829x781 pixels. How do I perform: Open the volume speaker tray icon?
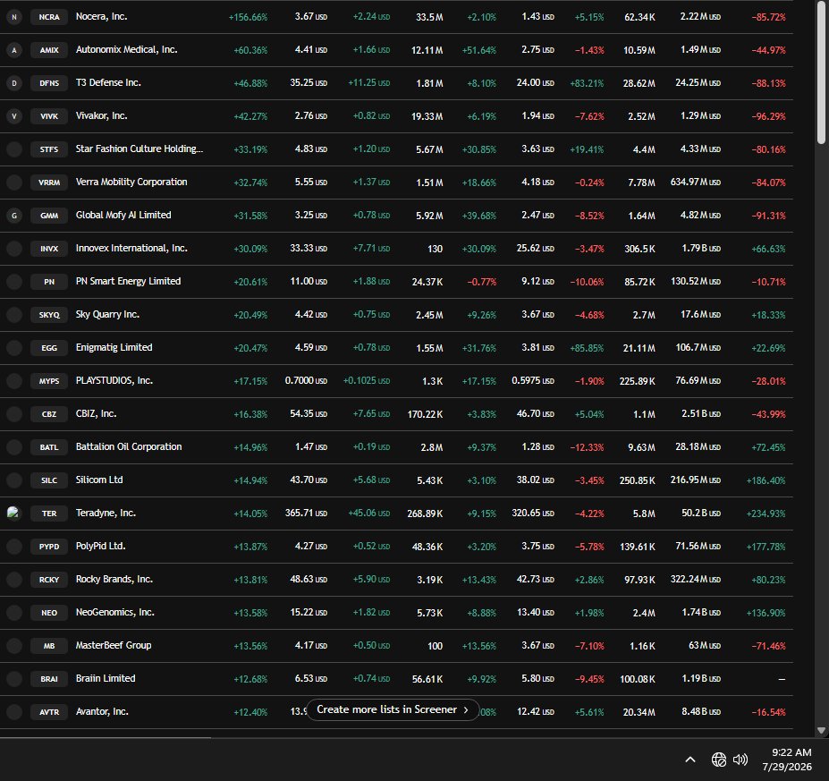click(740, 760)
